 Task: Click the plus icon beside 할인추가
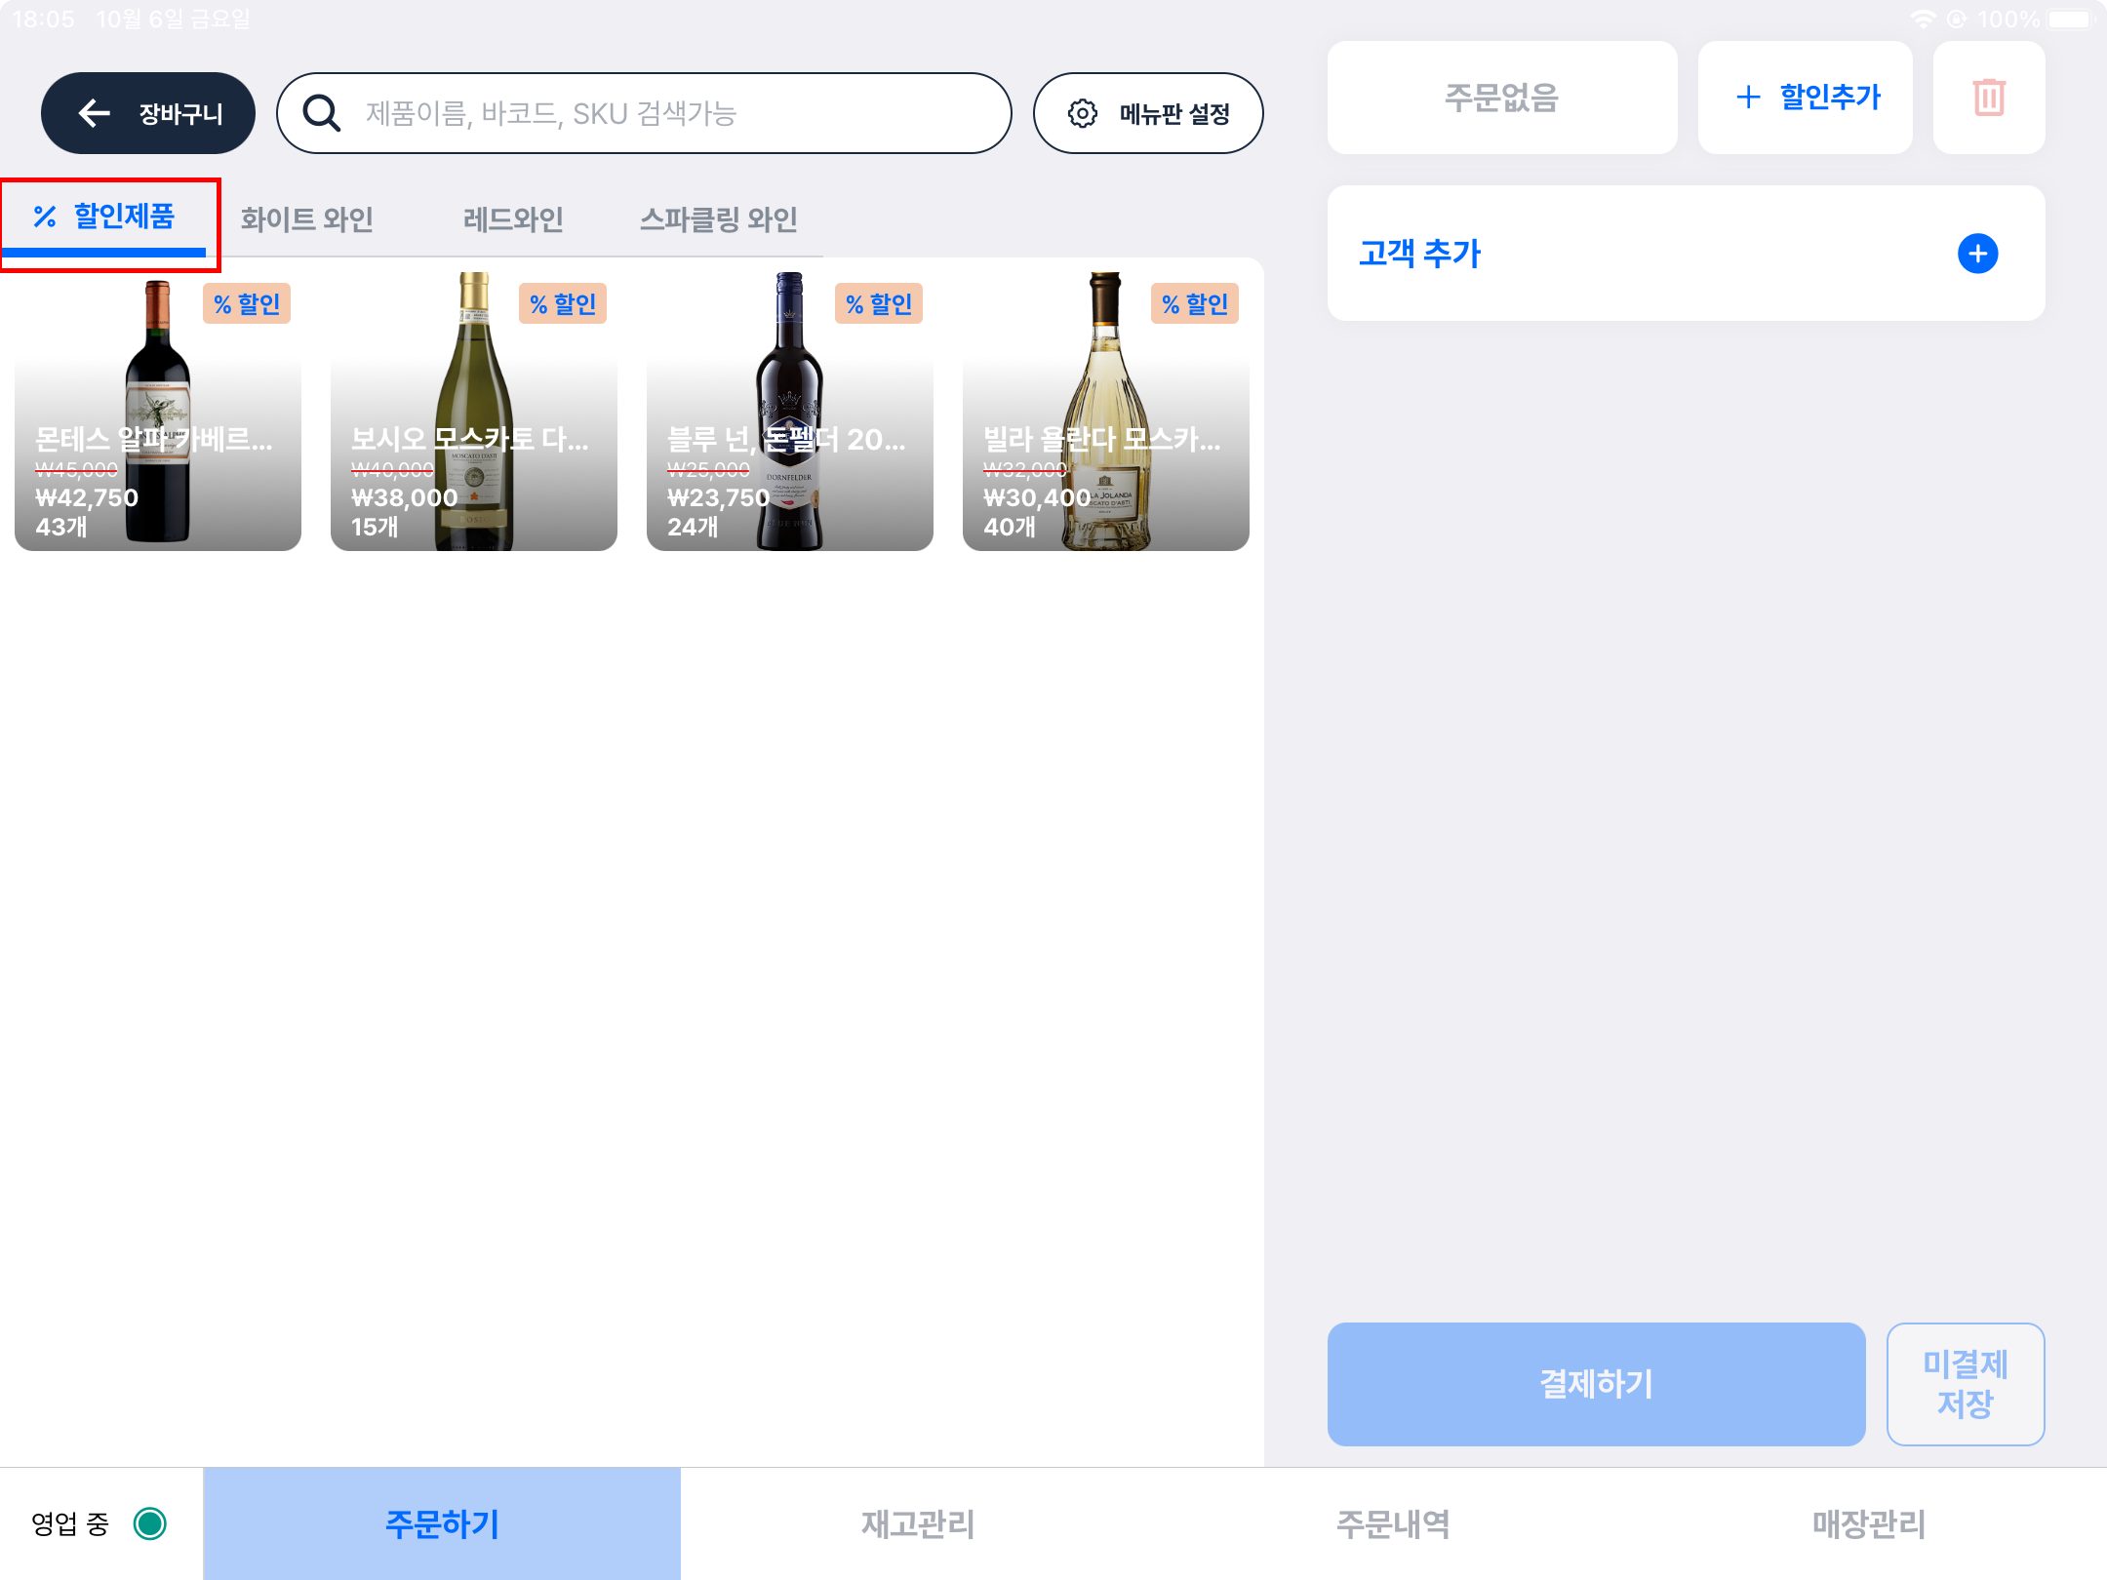[x=1748, y=97]
